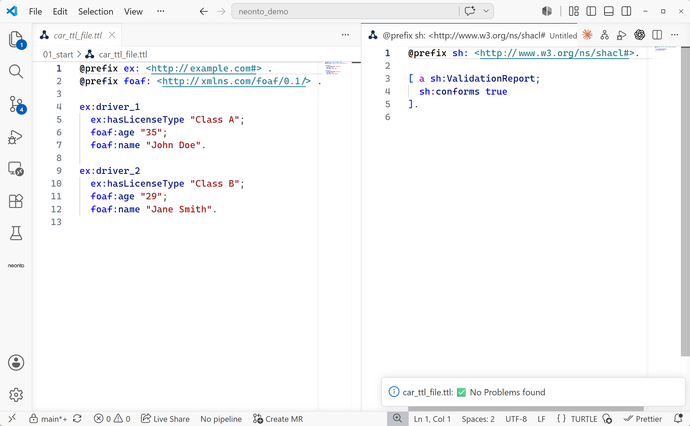Screen dimensions: 690x426
Task: Open the collapsed menu overflow ellipsis
Action: click(x=161, y=11)
